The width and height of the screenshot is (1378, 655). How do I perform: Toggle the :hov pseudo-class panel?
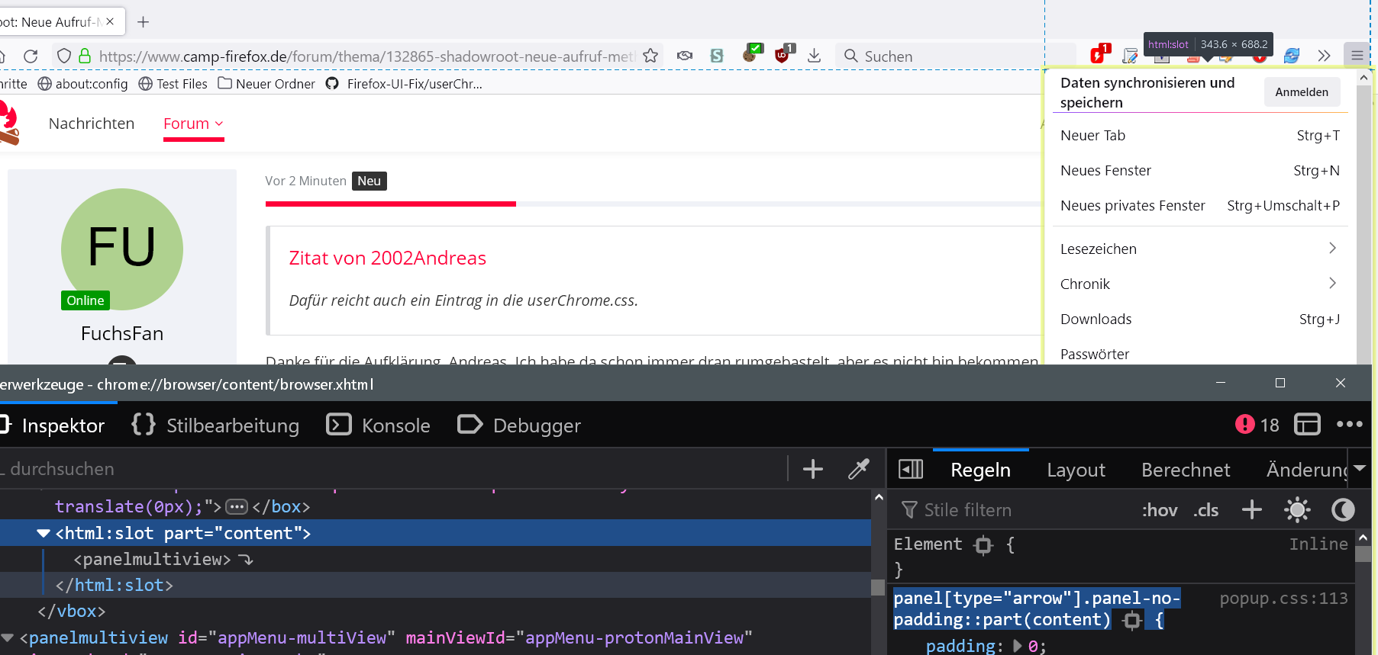tap(1159, 510)
